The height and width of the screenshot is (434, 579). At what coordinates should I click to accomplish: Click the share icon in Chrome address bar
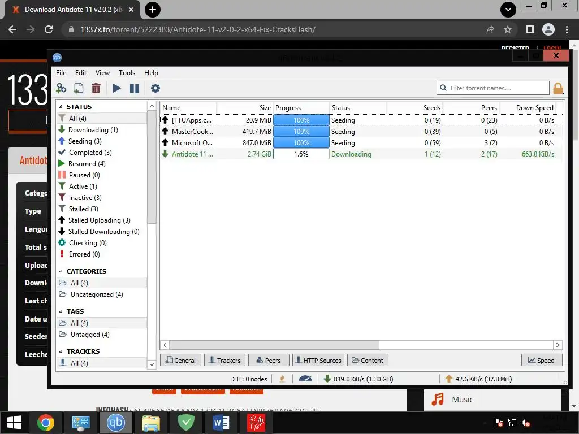coord(490,29)
